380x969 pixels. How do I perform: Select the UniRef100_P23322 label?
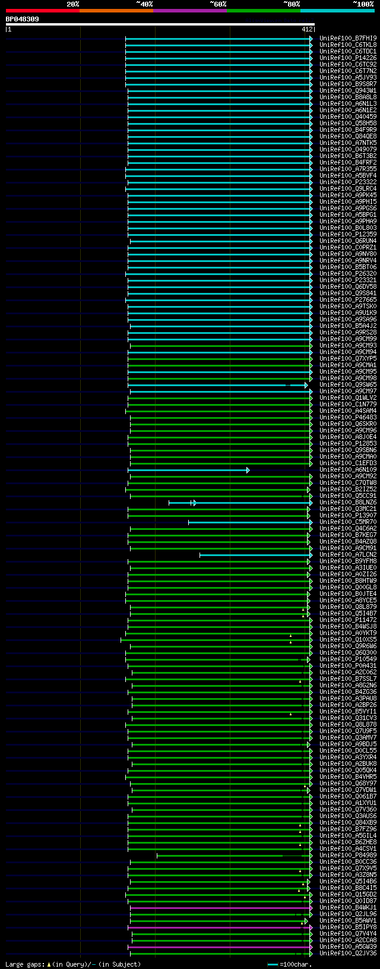(348, 182)
